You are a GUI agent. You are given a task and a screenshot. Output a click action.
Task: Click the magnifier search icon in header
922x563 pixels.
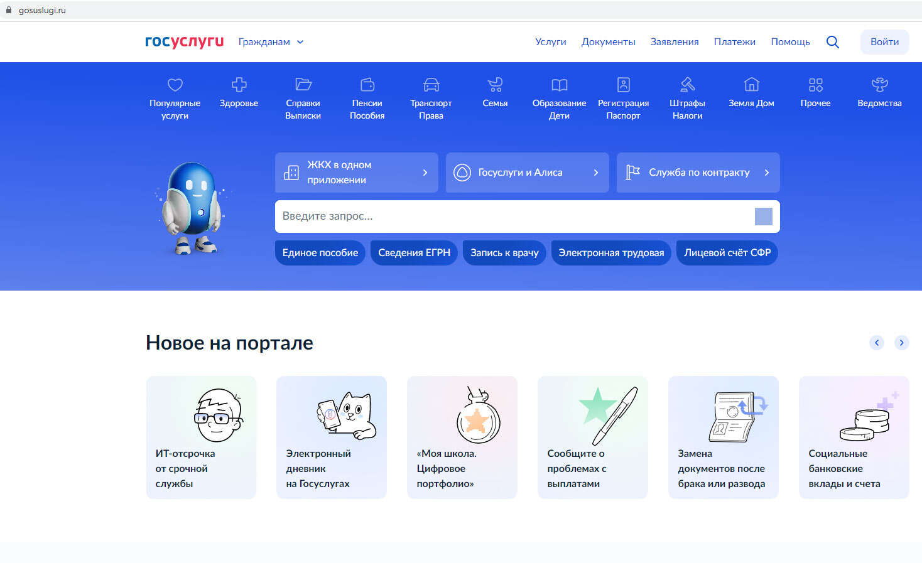[832, 42]
